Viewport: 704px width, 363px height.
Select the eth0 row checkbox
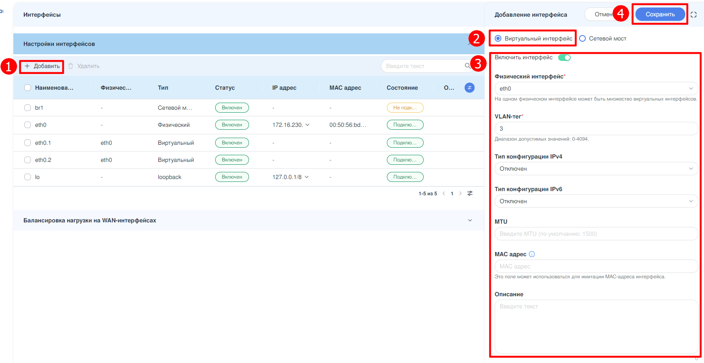pos(28,125)
